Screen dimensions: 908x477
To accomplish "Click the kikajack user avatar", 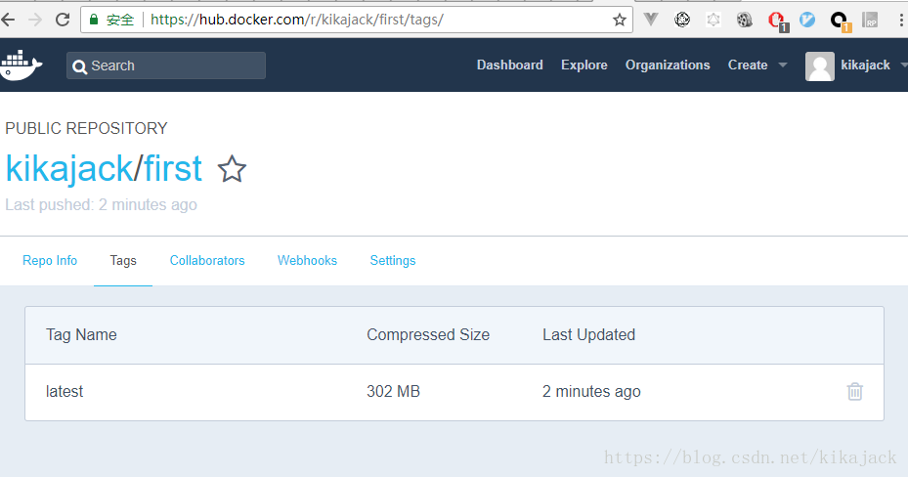I will click(x=819, y=66).
